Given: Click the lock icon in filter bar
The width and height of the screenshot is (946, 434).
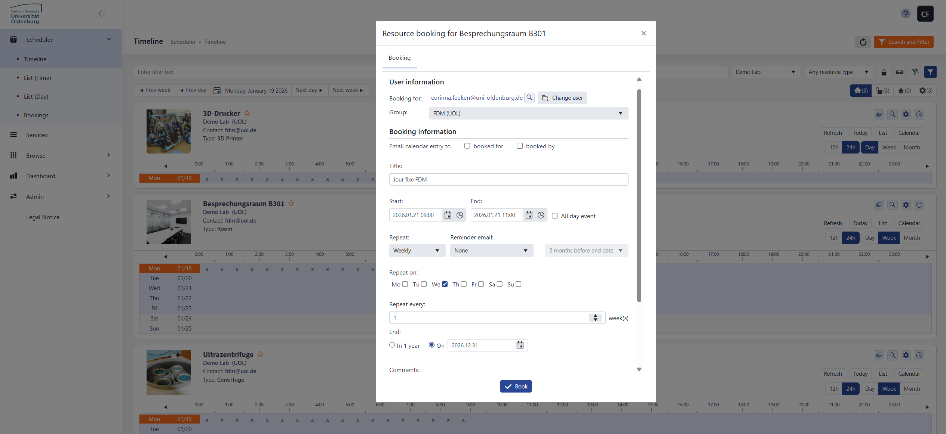Looking at the screenshot, I should 884,72.
